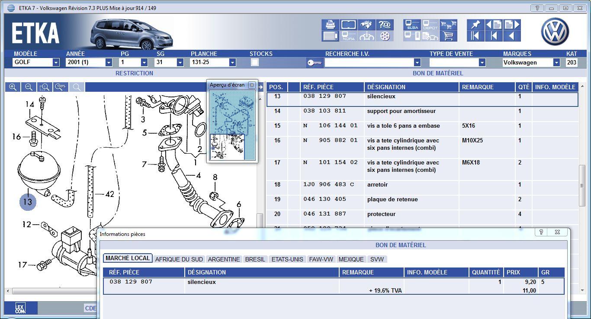Open the Recherche I.V. dropdown
Screen dimensions: 591x319
click(417, 62)
